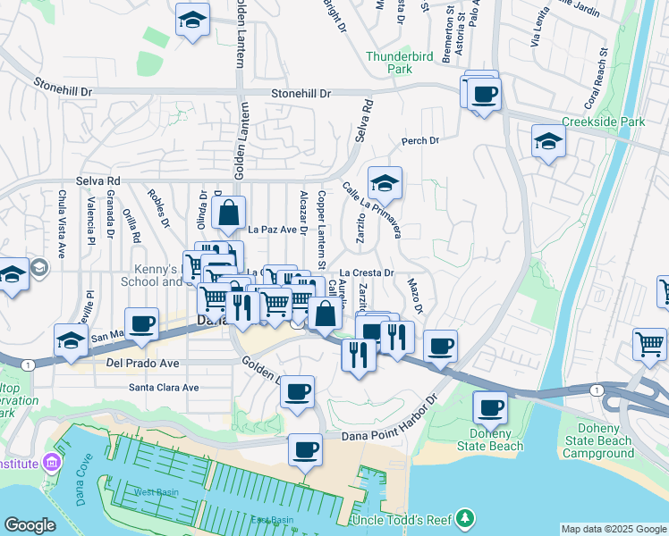Select the Del Prado Ave street label

[142, 363]
